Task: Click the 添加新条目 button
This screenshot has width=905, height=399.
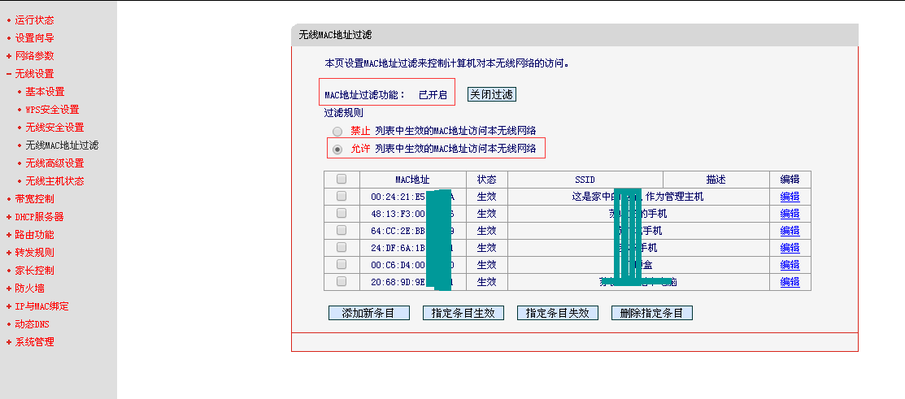Action: 369,313
